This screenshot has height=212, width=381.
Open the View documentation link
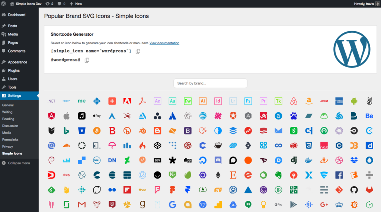[x=164, y=43]
